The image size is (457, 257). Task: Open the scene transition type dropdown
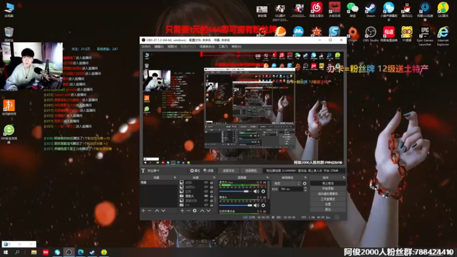287,183
